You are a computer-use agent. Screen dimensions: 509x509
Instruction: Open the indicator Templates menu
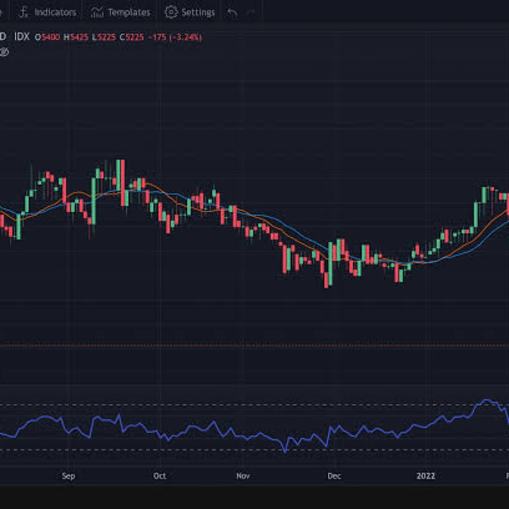(120, 13)
